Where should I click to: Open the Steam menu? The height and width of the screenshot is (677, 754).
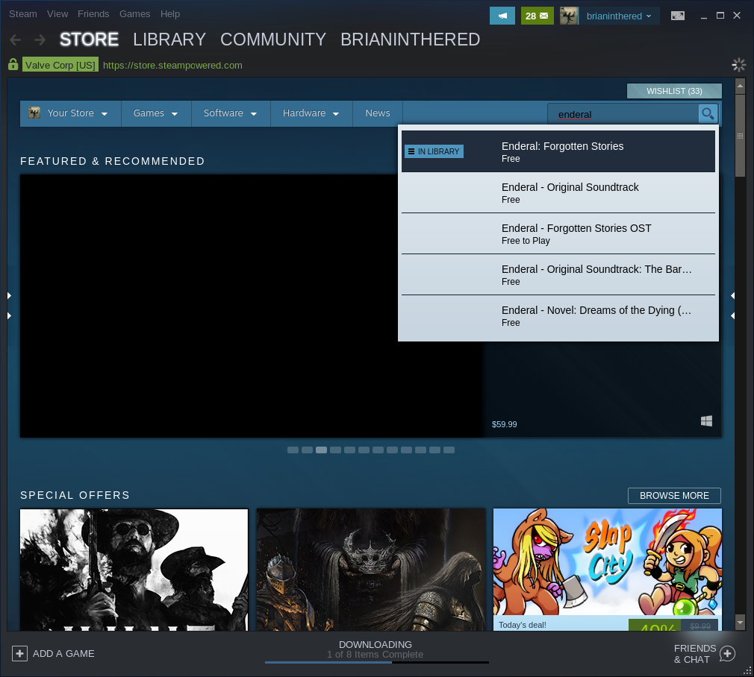[23, 14]
